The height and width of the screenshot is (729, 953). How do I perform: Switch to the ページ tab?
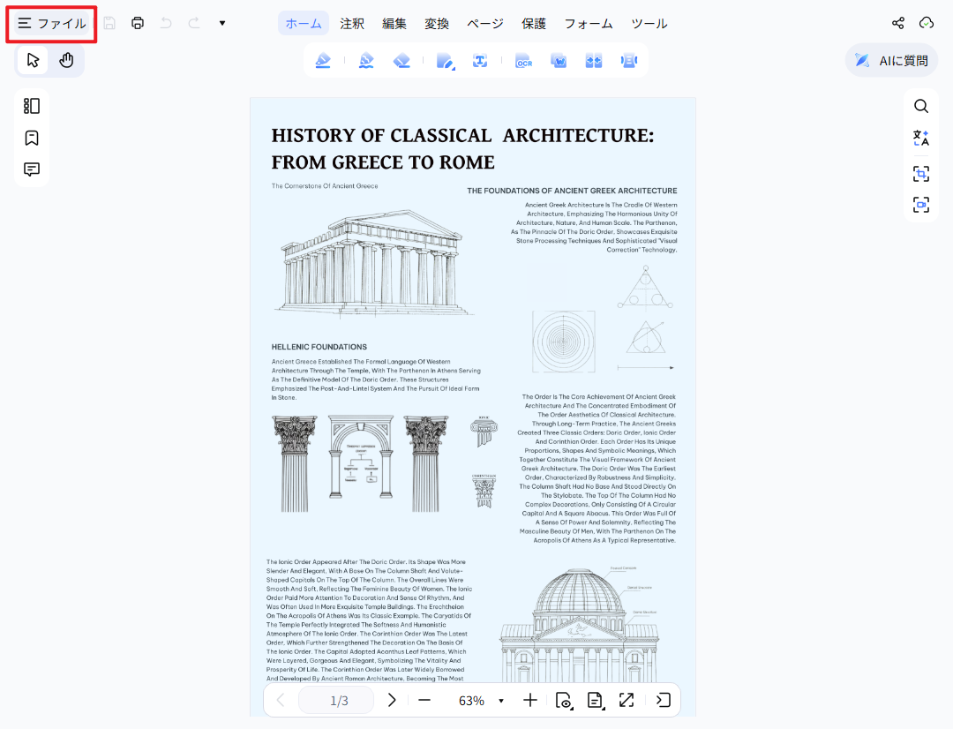coord(485,24)
